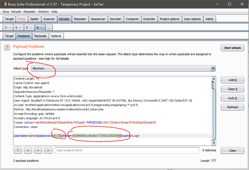Screen dimensions: 249x170
Task: Open the Burp menu
Action: coord(6,12)
